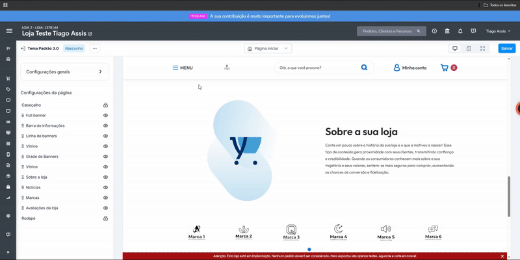Open the Página inicial page dropdown
This screenshot has height=260, width=520.
point(268,48)
